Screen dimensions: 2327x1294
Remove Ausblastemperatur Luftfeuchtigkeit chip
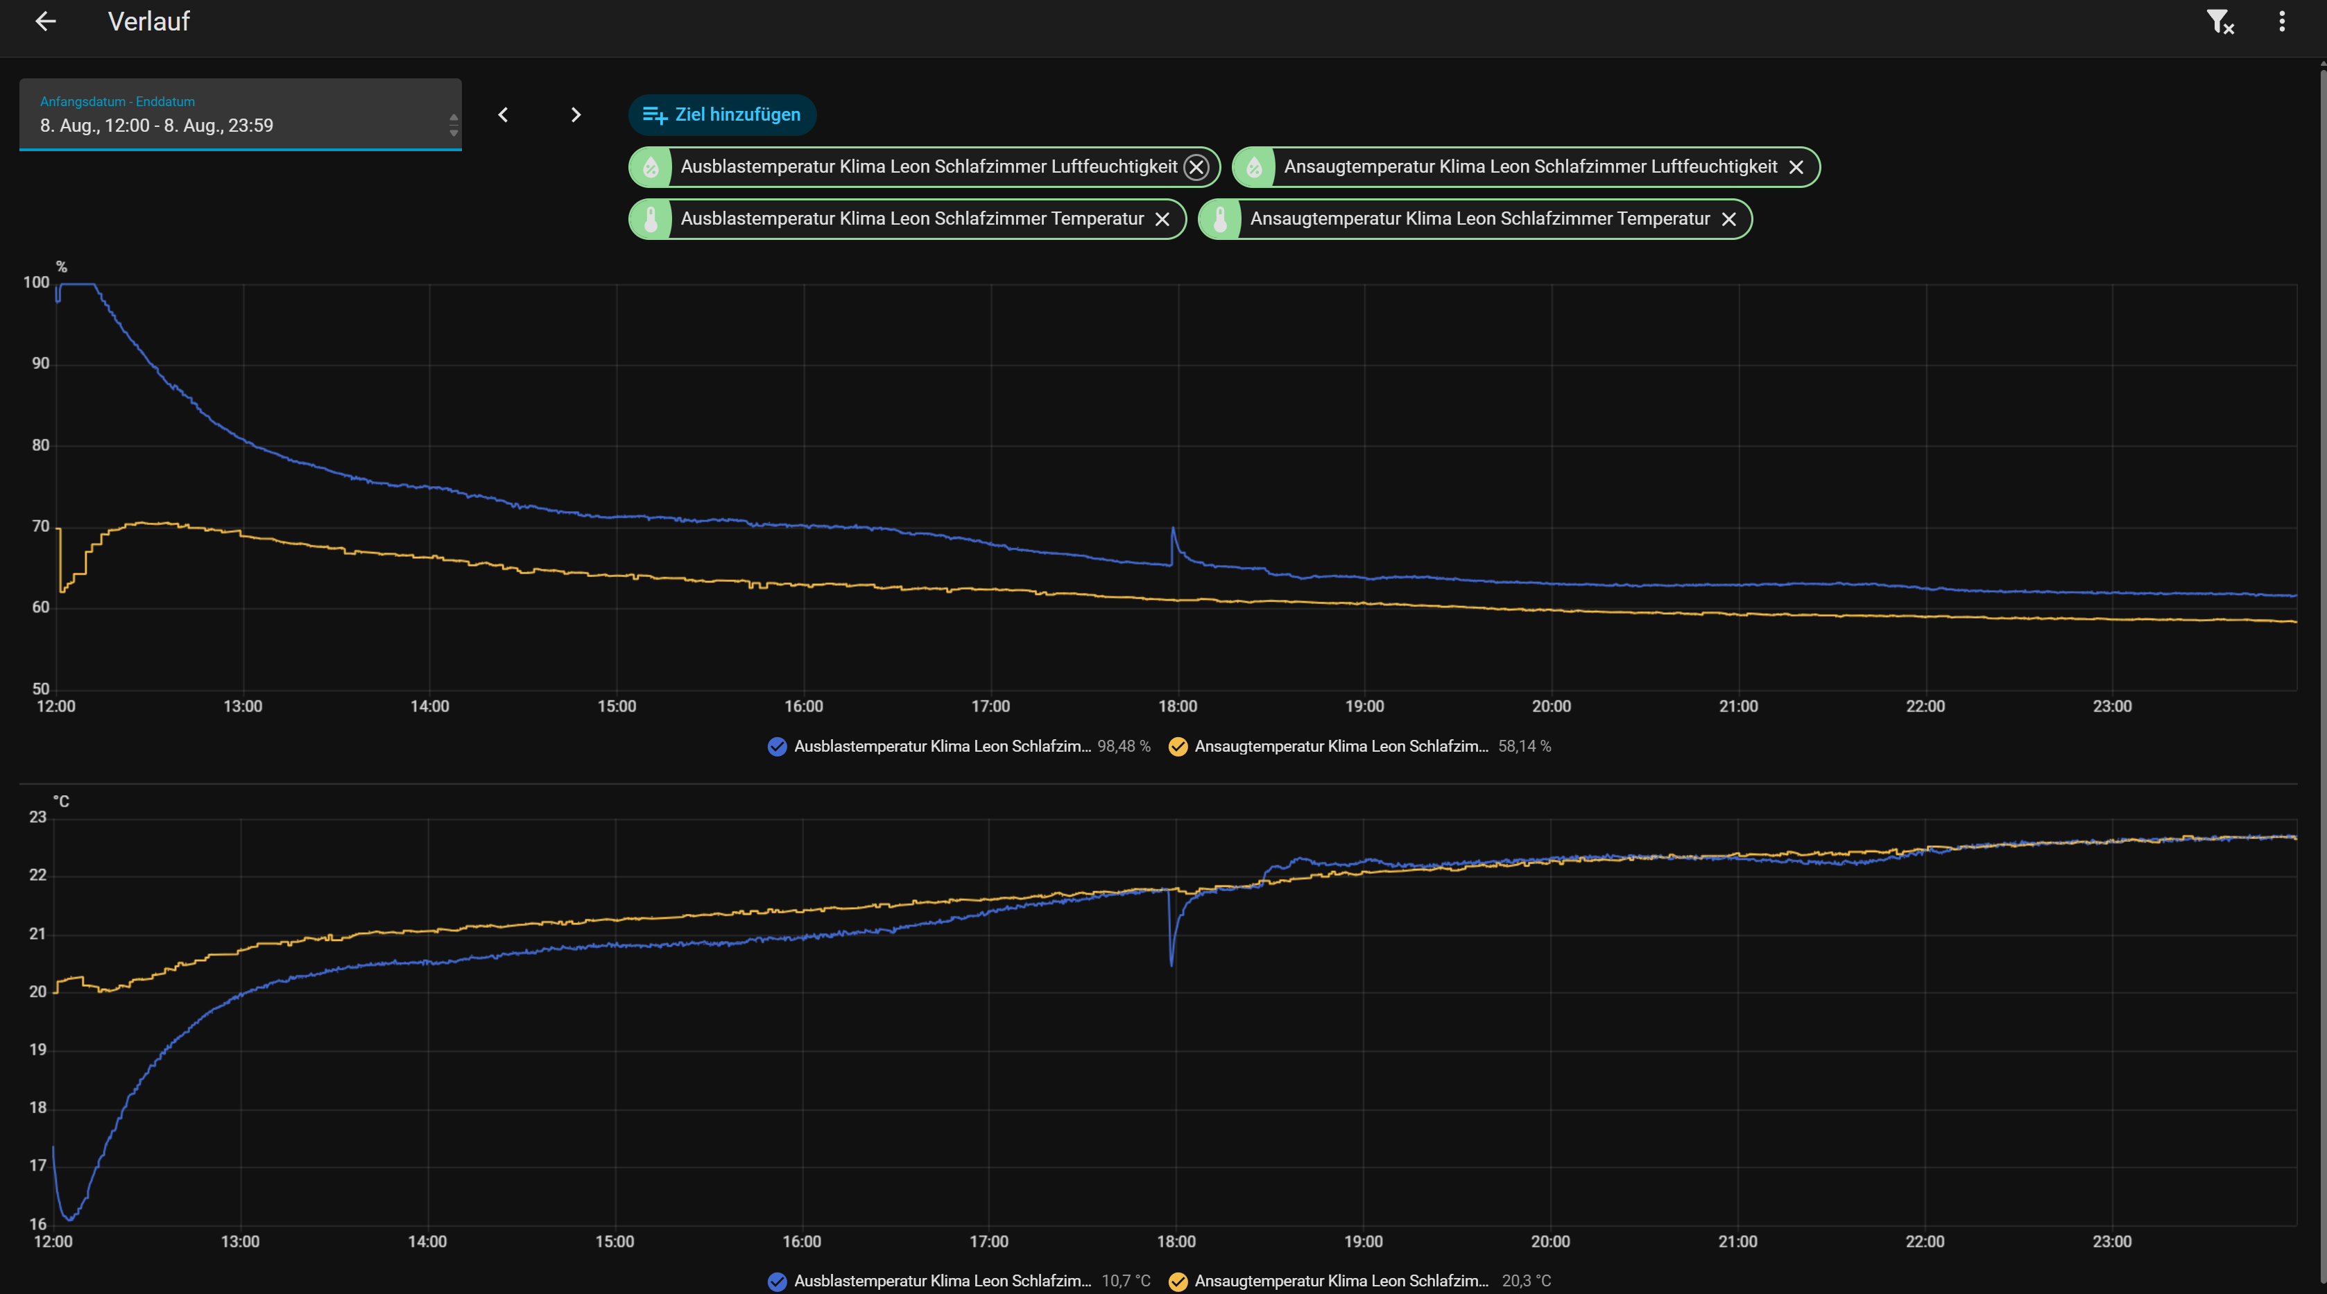click(x=1196, y=167)
